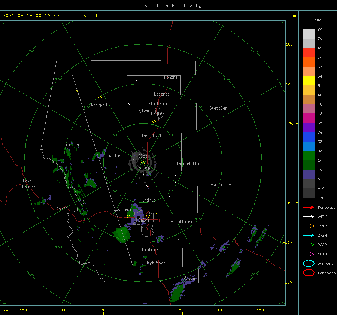Click the green radar echo below Vulcan
This screenshot has width=337, height=315.
click(177, 293)
